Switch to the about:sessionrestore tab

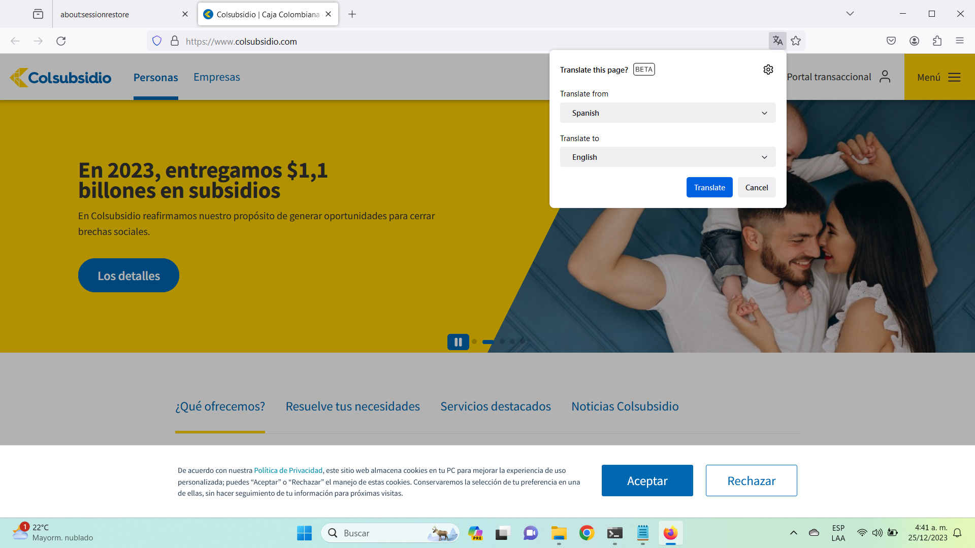click(x=117, y=14)
